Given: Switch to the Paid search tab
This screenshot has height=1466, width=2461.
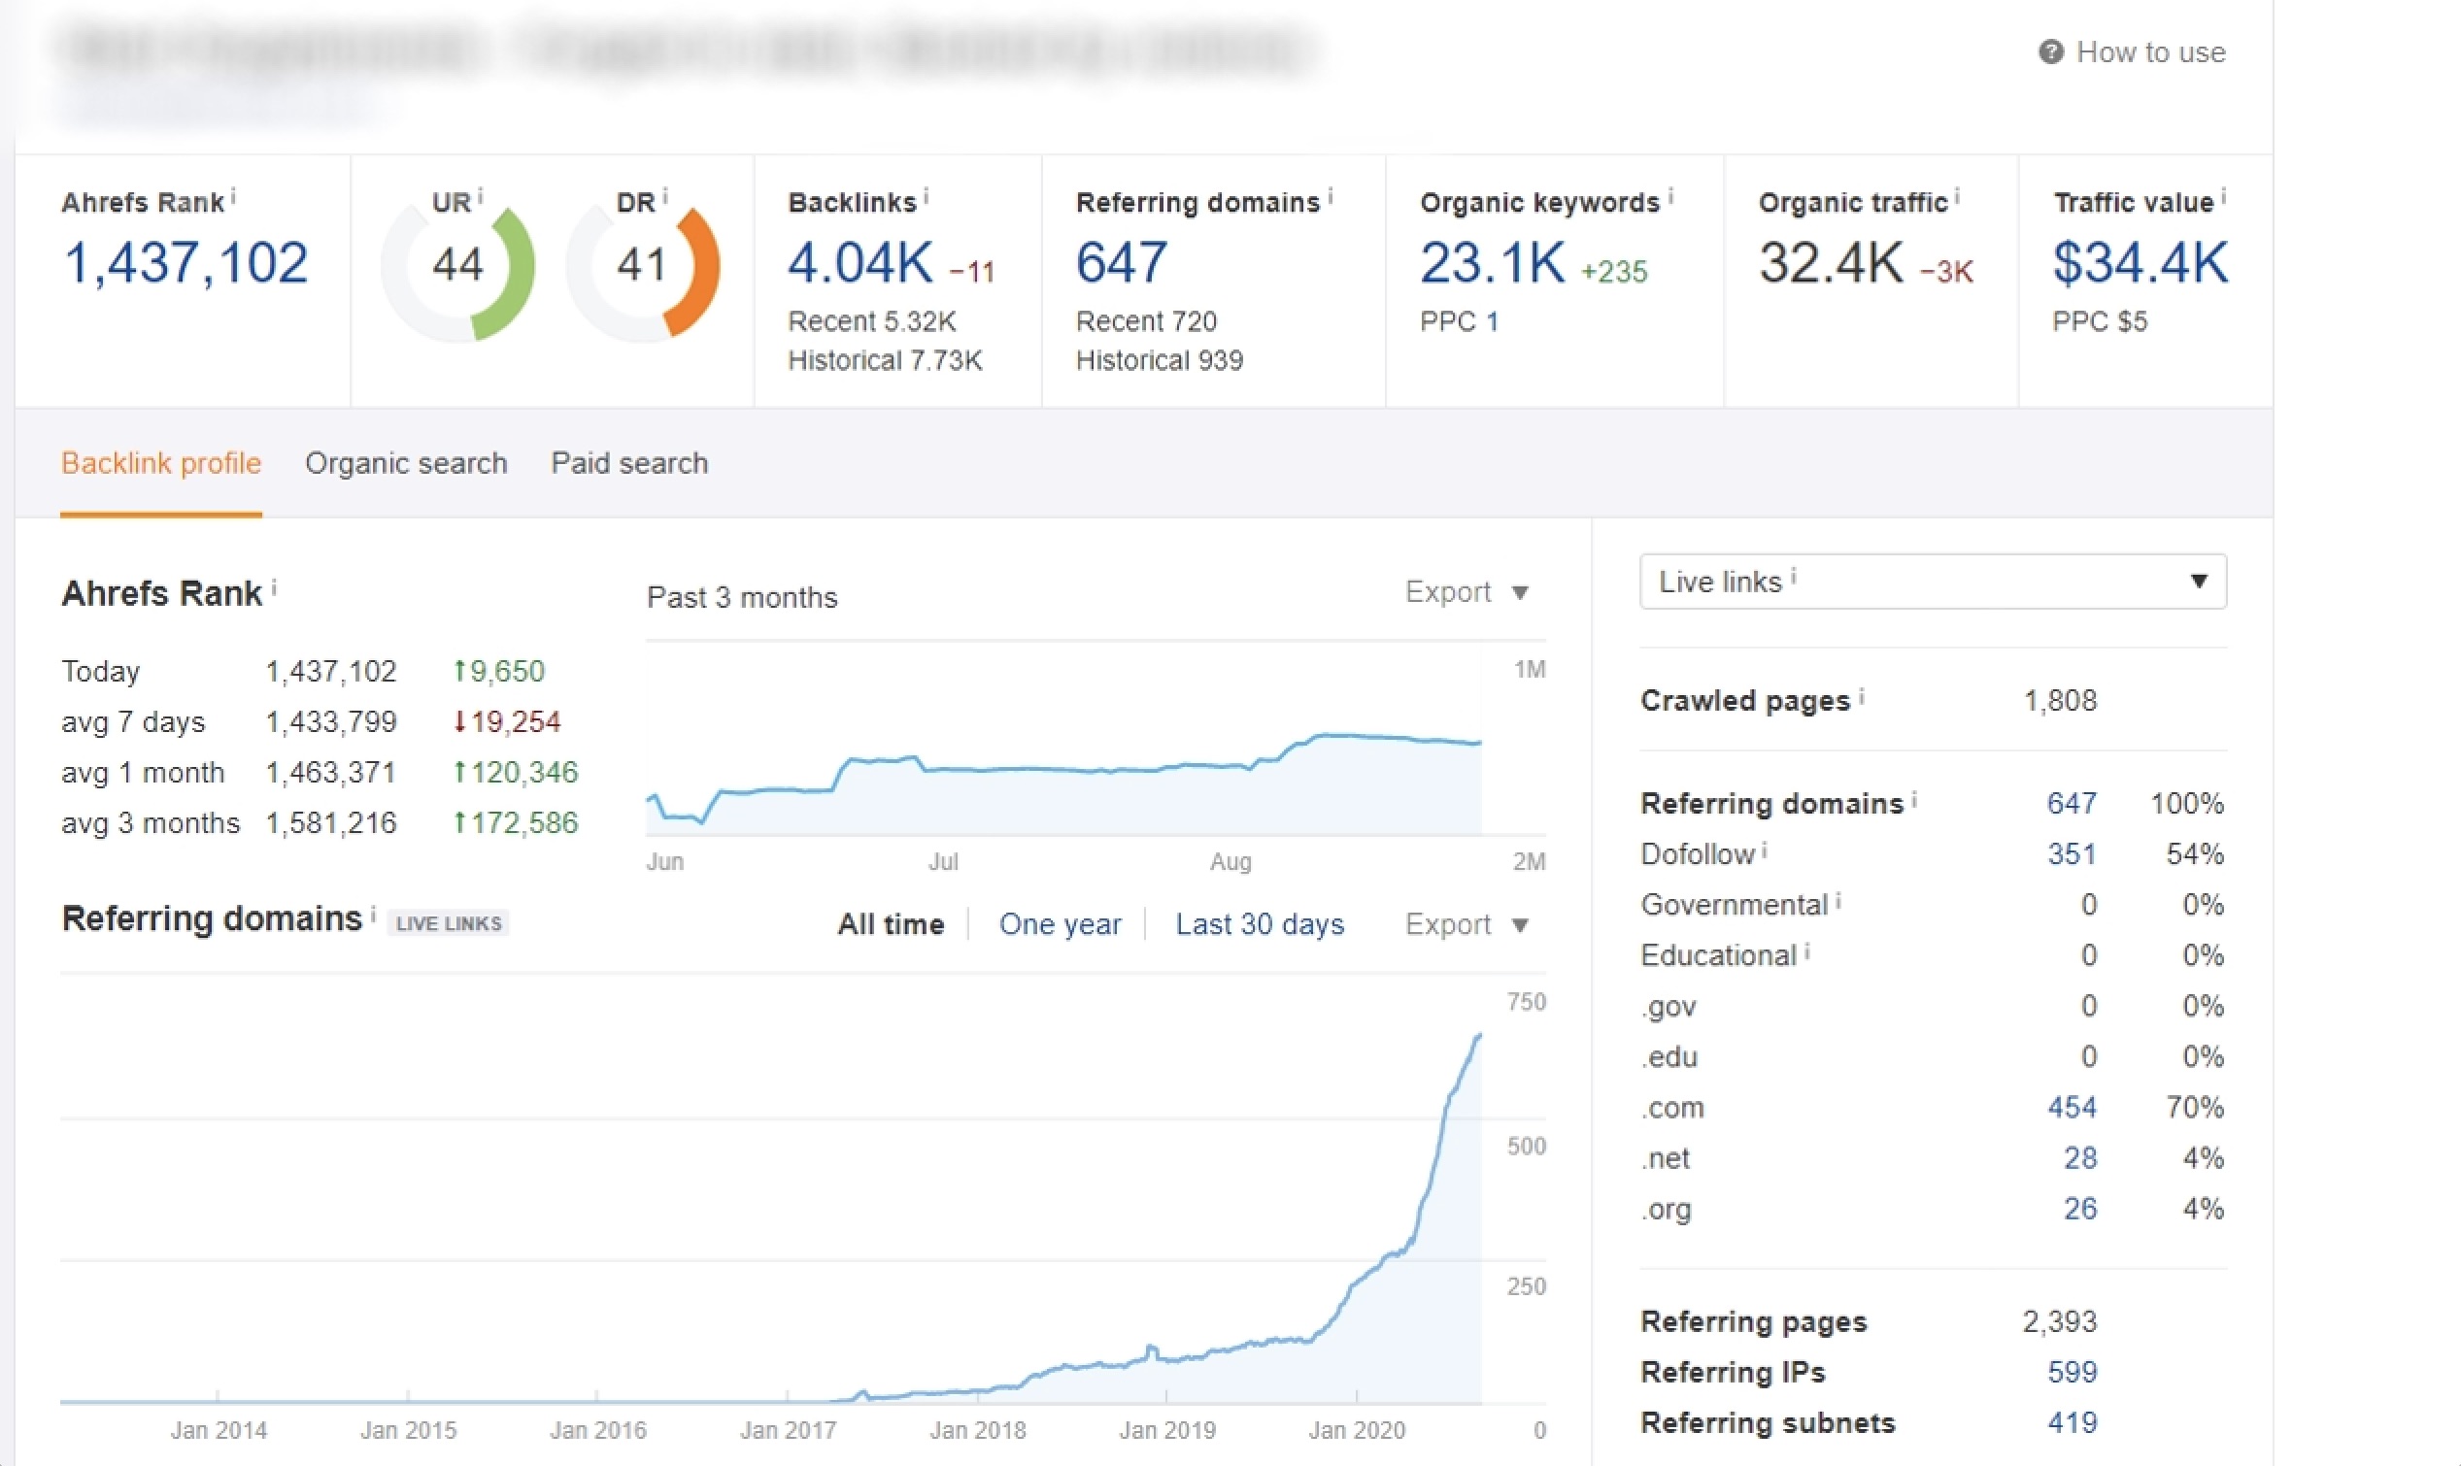Looking at the screenshot, I should 629,463.
